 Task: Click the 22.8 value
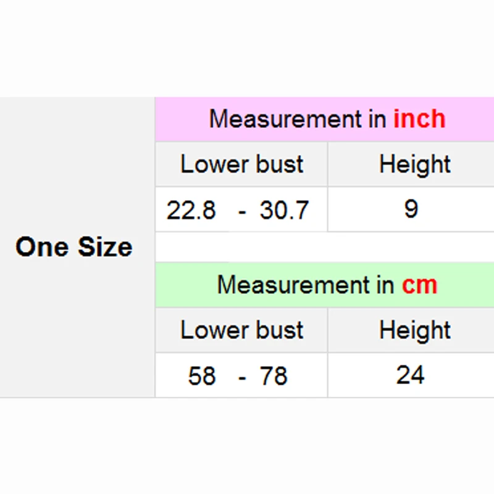[x=191, y=211]
